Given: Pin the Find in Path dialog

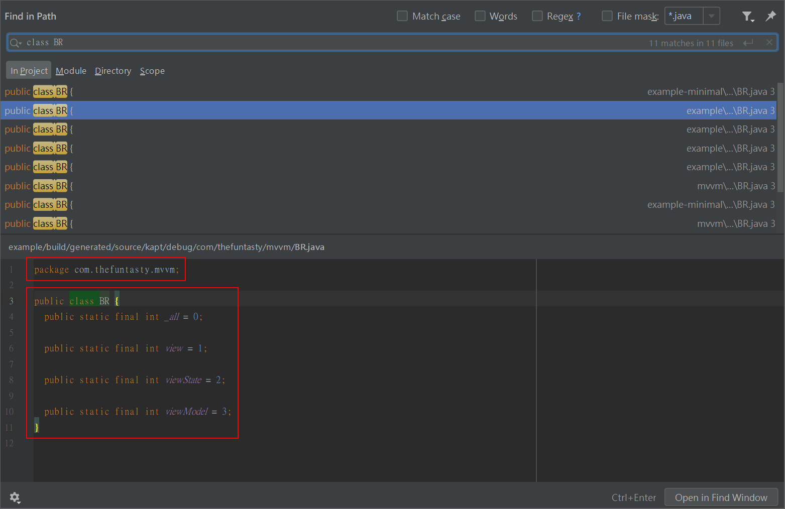Looking at the screenshot, I should pos(771,17).
